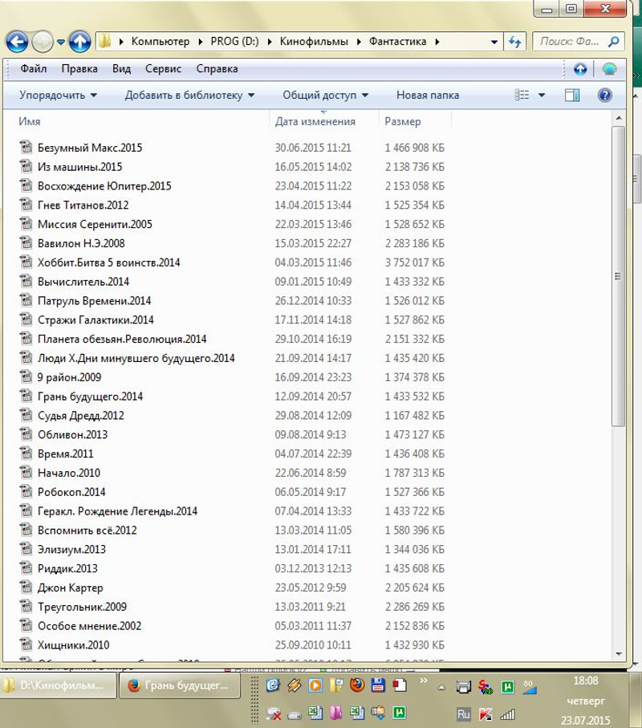Go back with the Back arrow button

coord(17,43)
